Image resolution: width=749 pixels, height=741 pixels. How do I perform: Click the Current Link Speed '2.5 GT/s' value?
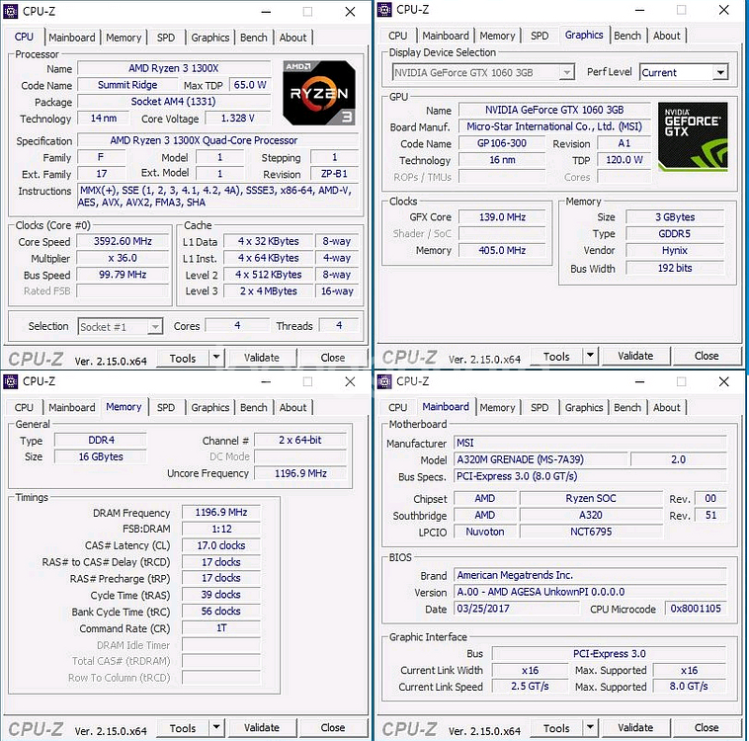pos(530,687)
